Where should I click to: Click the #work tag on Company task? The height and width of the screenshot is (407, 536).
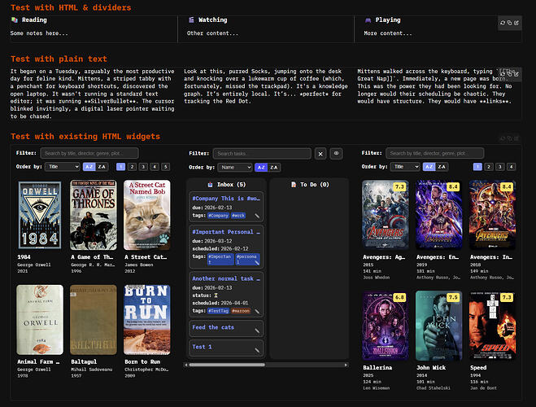(x=237, y=216)
